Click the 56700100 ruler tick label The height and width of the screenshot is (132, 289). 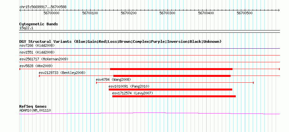click(90, 13)
